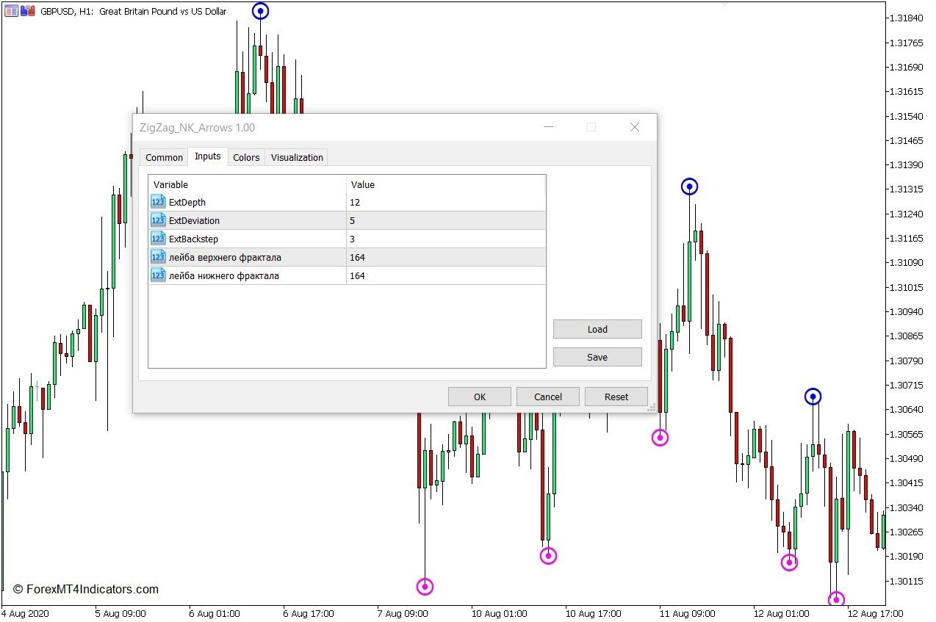936x622 pixels.
Task: Reset input values with Reset button
Action: pyautogui.click(x=616, y=397)
